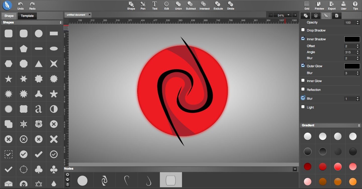This screenshot has height=189, width=362.
Task: Enable the Reflection effect
Action: tap(303, 89)
